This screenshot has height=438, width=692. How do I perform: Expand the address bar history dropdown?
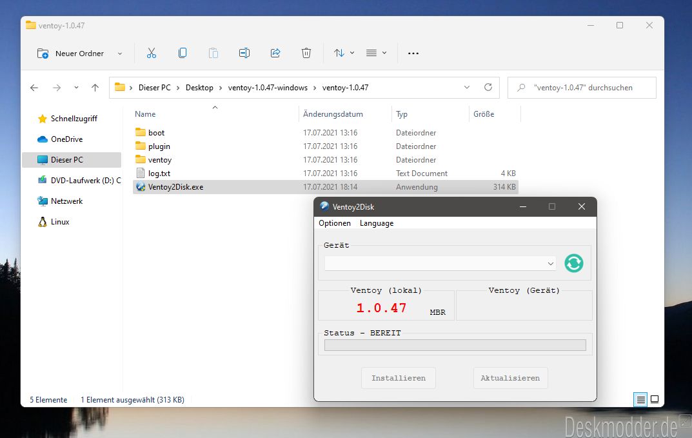(466, 88)
